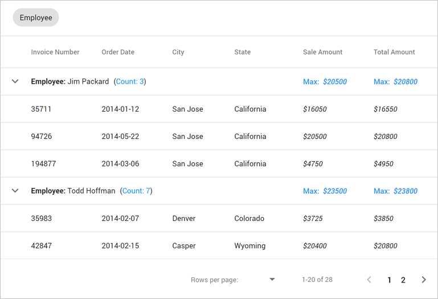Sort by Order Date column header

[118, 52]
